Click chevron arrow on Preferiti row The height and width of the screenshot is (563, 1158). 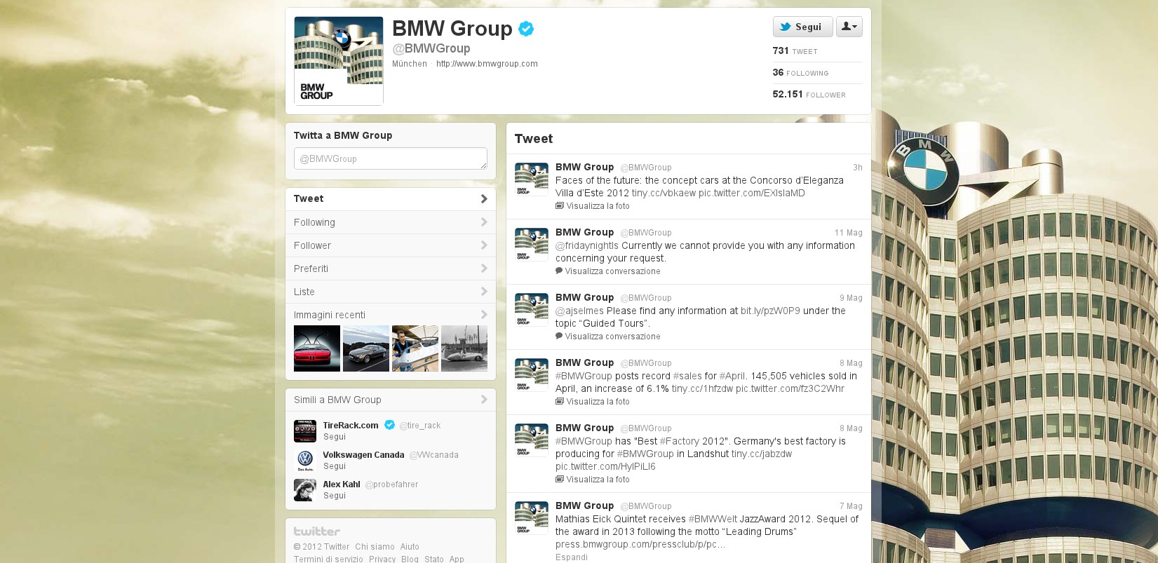[484, 269]
